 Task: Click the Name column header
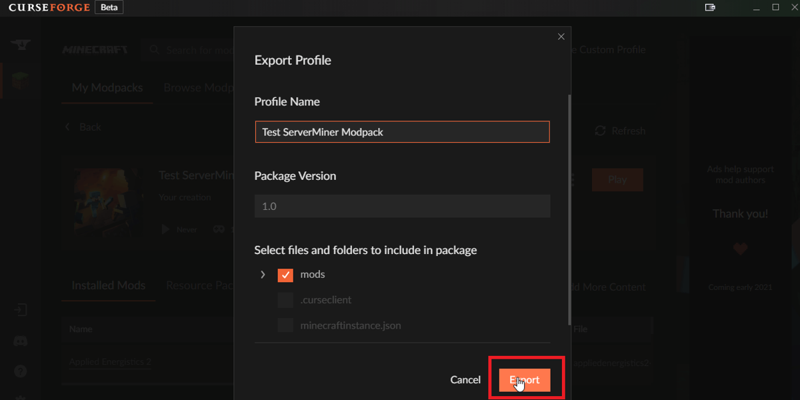tap(81, 329)
